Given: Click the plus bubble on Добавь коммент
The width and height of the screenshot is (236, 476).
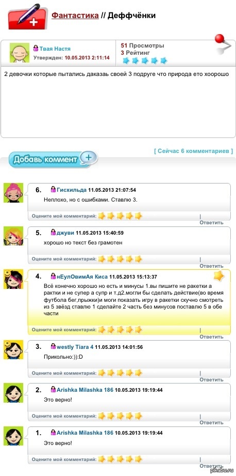Looking at the screenshot, I should pyautogui.click(x=89, y=158).
